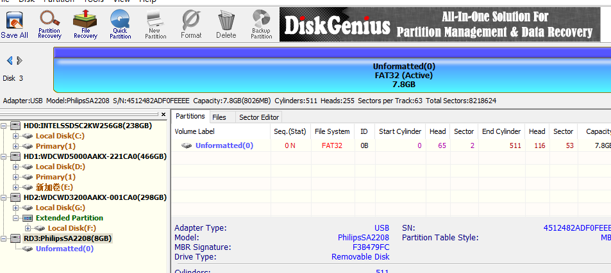Click the DiskGenius banner
The width and height of the screenshot is (611, 273).
pyautogui.click(x=440, y=24)
